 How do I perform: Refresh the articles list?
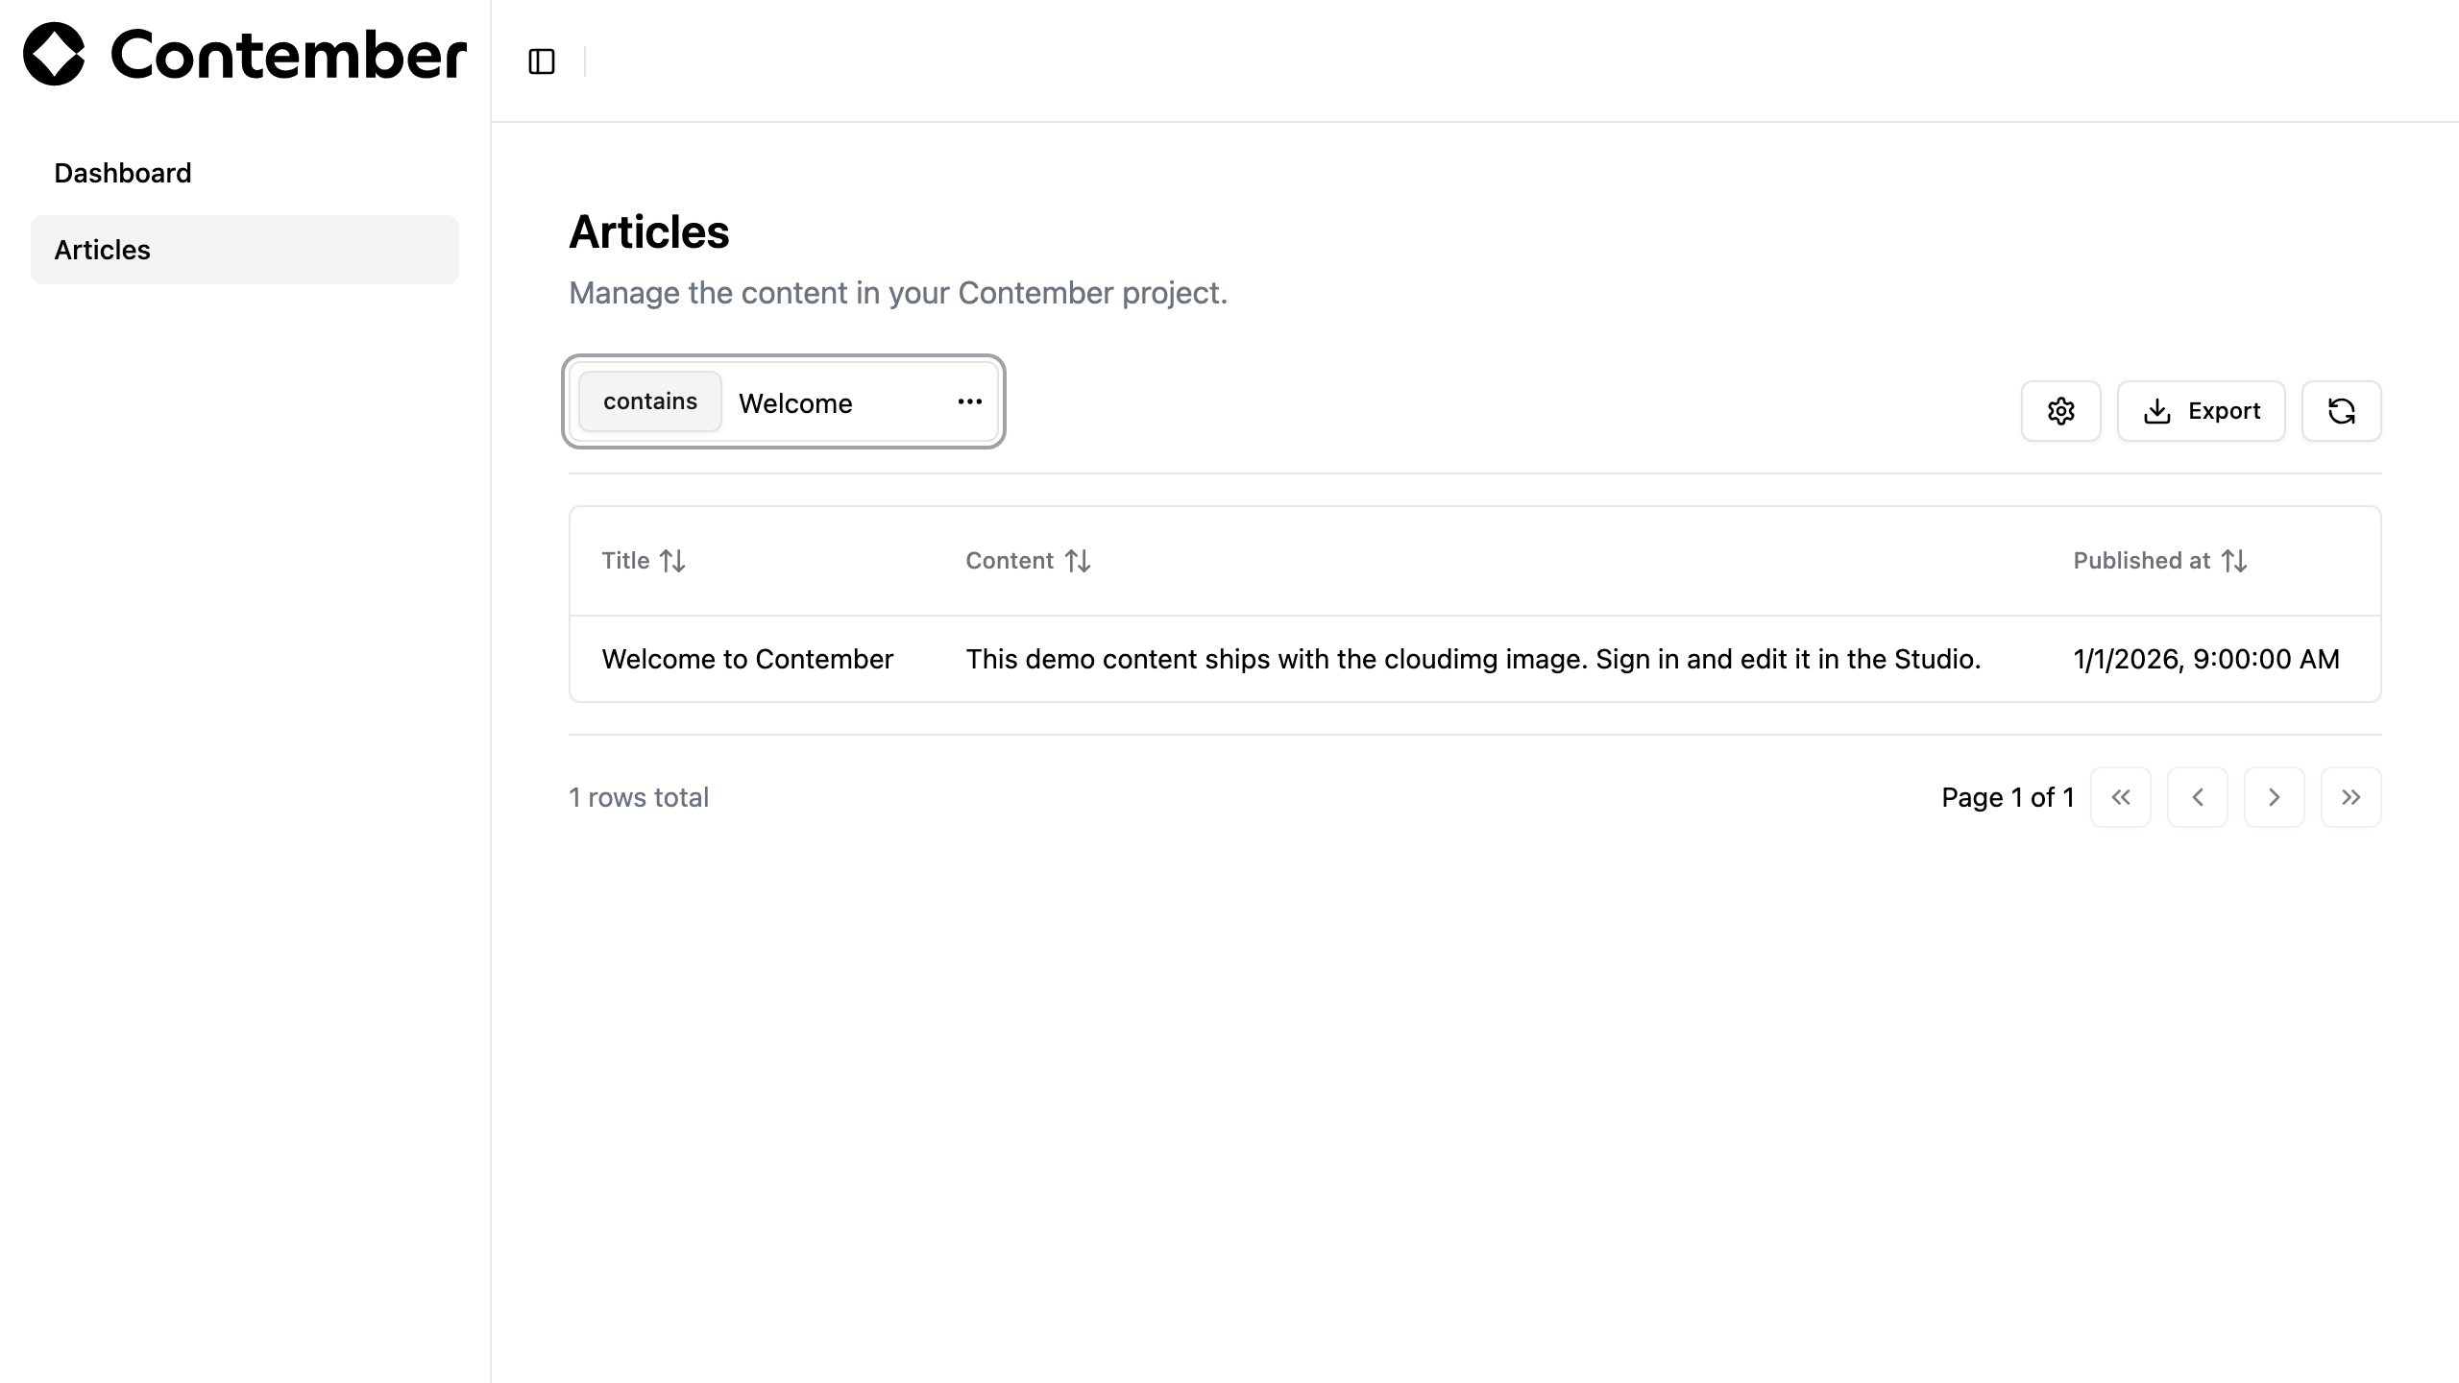coord(2341,411)
